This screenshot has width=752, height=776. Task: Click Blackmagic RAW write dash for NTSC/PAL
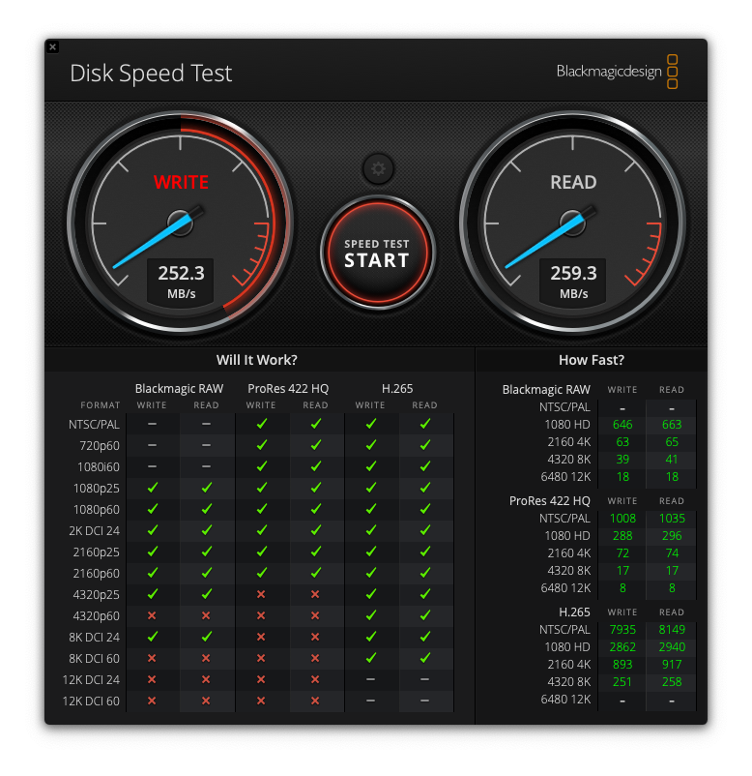152,424
